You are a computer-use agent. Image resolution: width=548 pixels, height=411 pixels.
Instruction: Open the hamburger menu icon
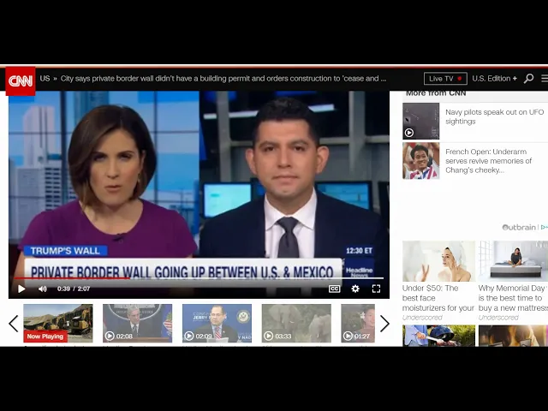[x=545, y=78]
